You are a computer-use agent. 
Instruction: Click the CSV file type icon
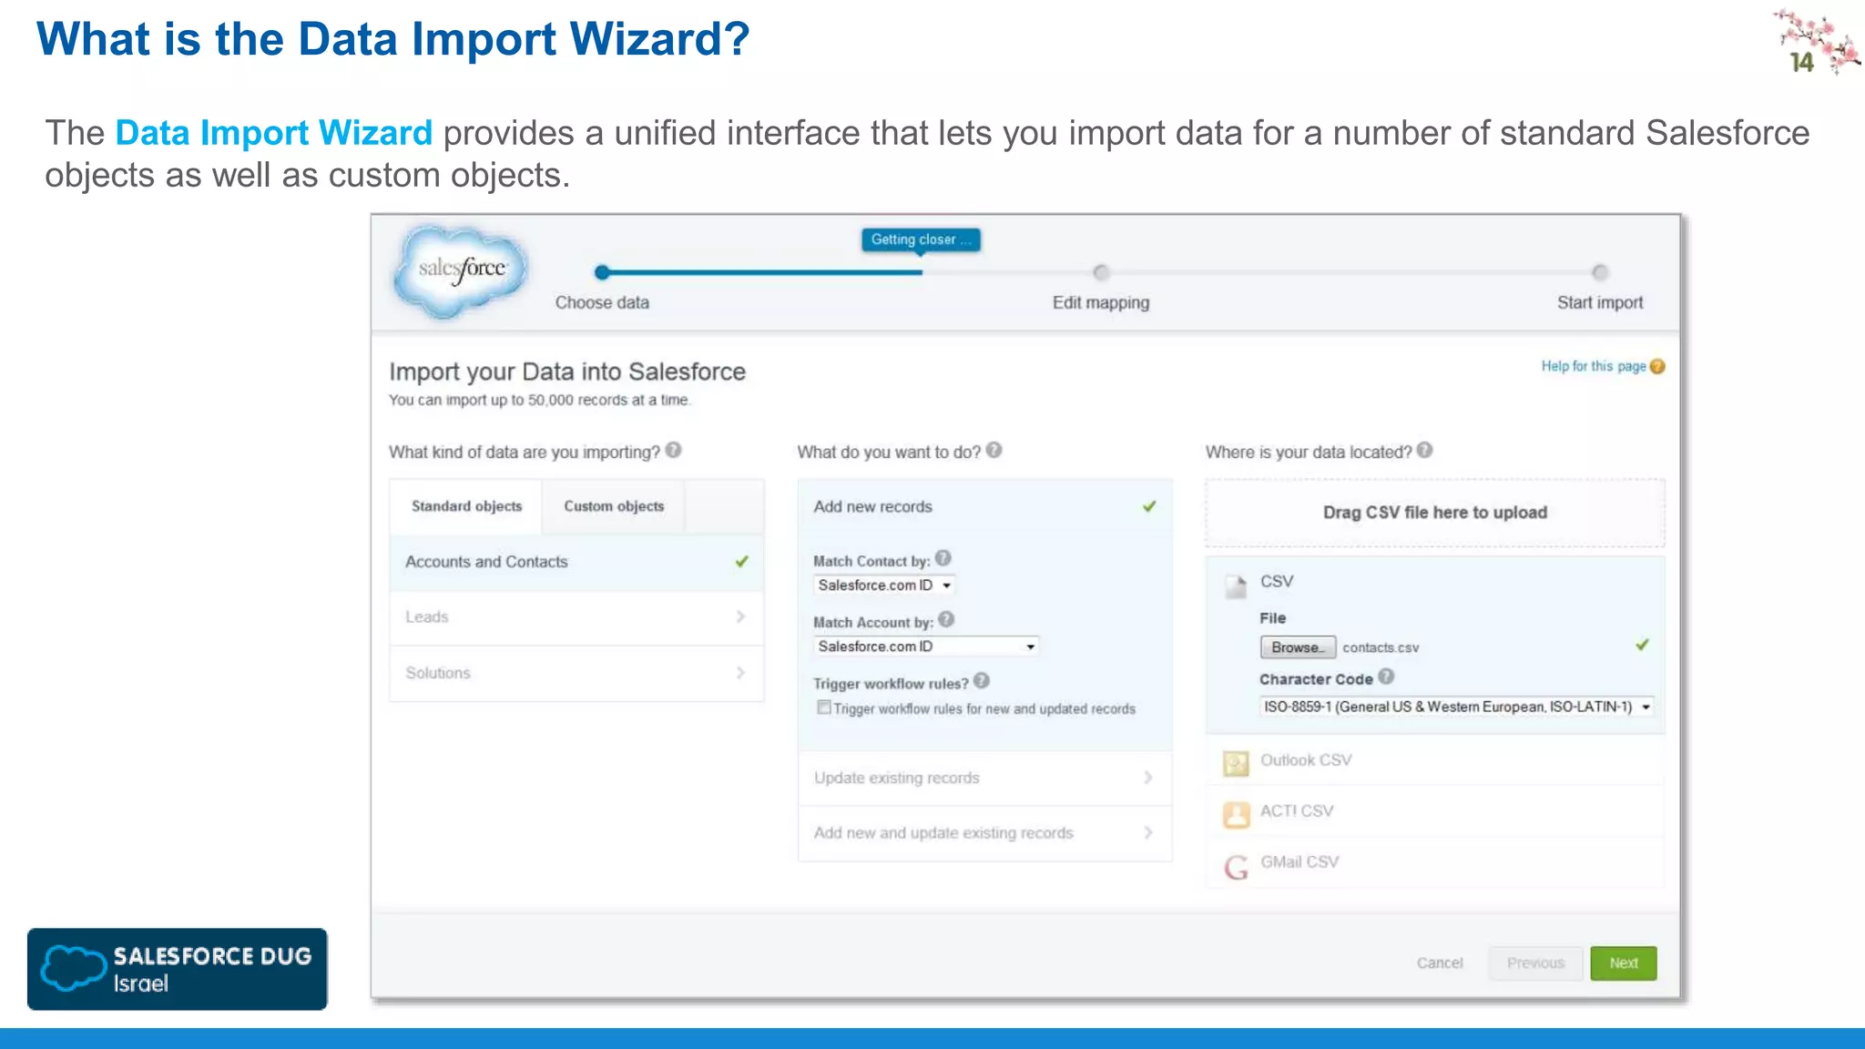(1236, 586)
